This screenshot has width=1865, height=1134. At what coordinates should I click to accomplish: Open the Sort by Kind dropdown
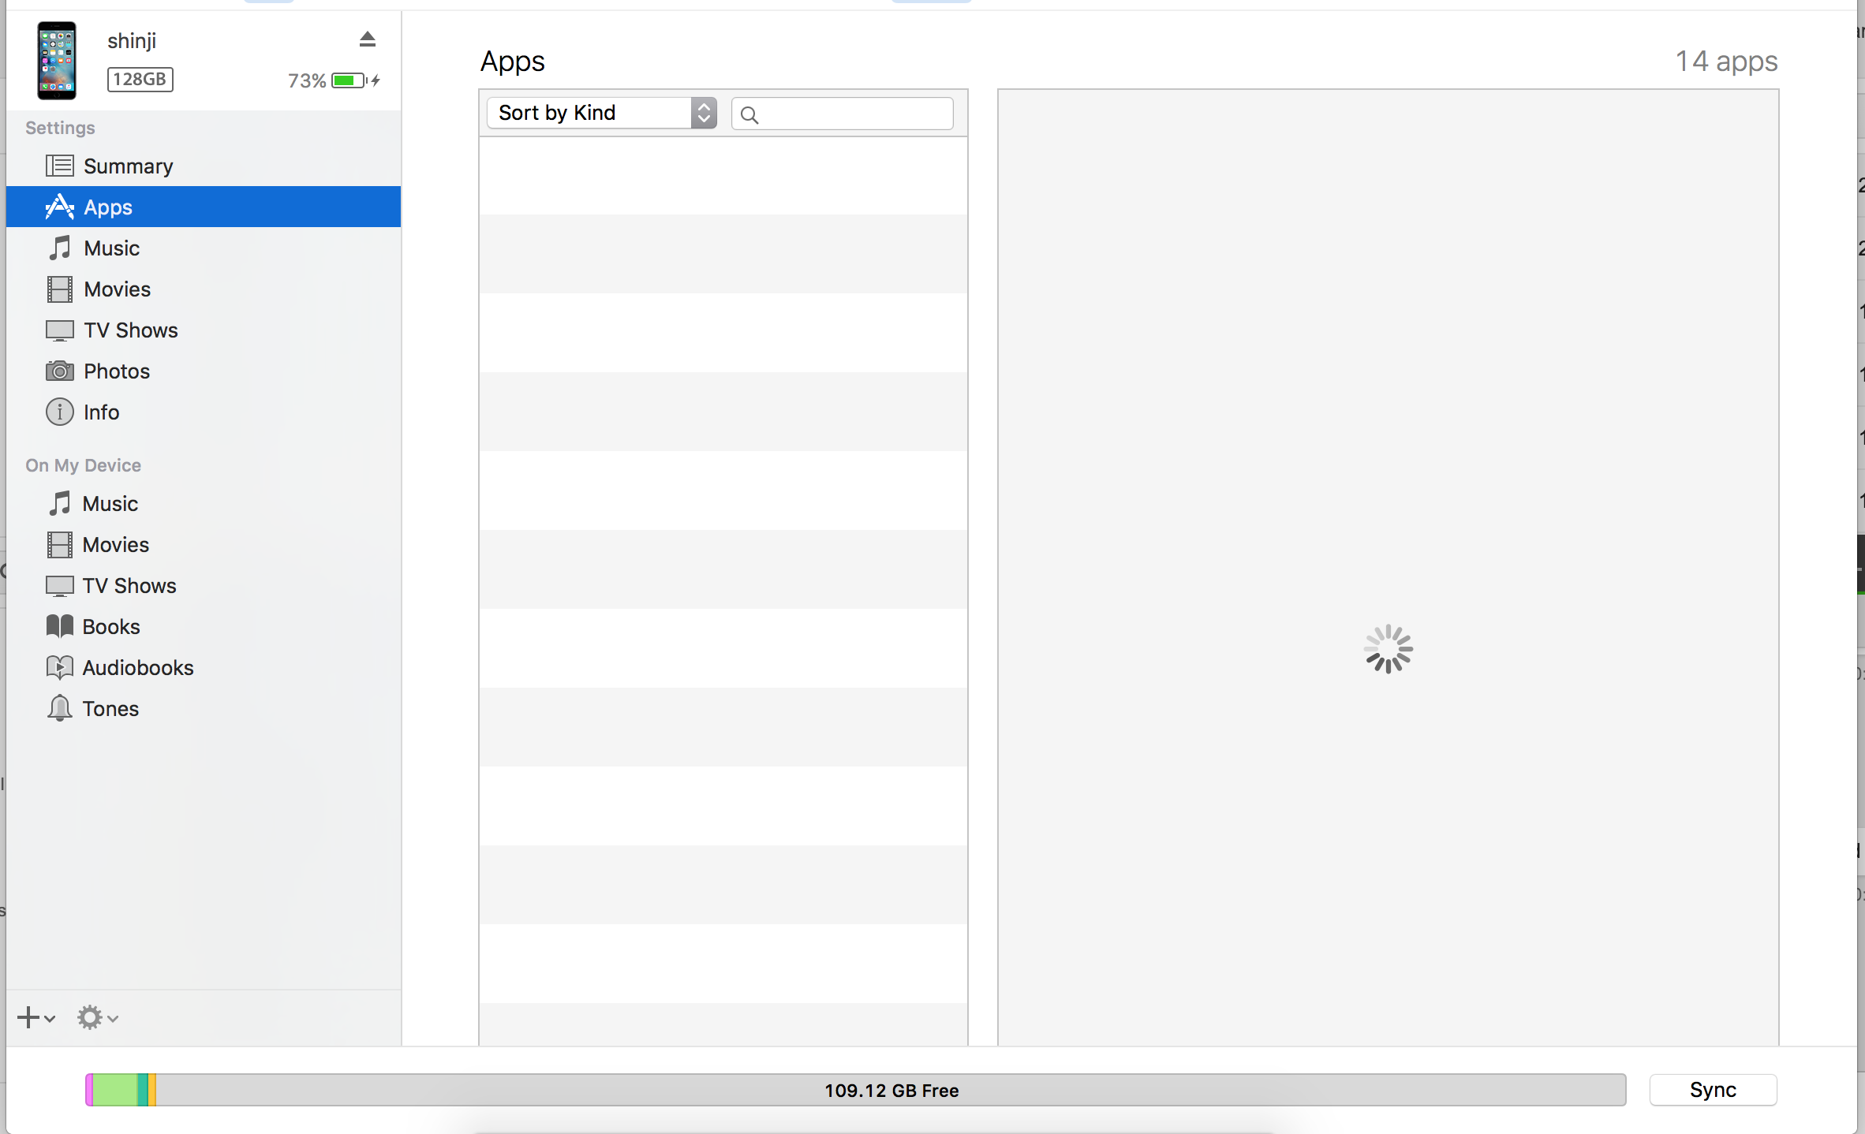point(601,113)
